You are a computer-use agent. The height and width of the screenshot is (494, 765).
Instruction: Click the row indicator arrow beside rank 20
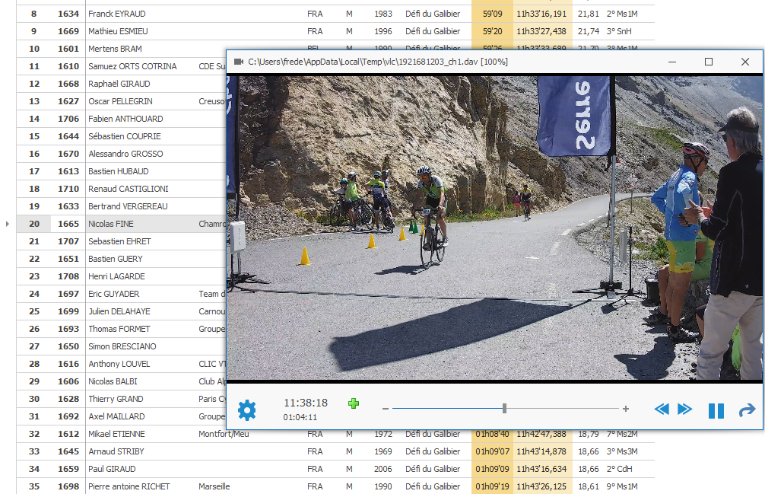8,224
